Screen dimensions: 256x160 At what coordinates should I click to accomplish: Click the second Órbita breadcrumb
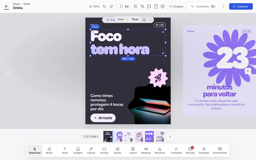tap(27, 4)
